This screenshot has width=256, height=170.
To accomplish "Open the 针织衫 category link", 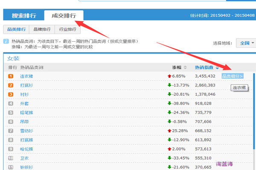I will pos(26,167).
